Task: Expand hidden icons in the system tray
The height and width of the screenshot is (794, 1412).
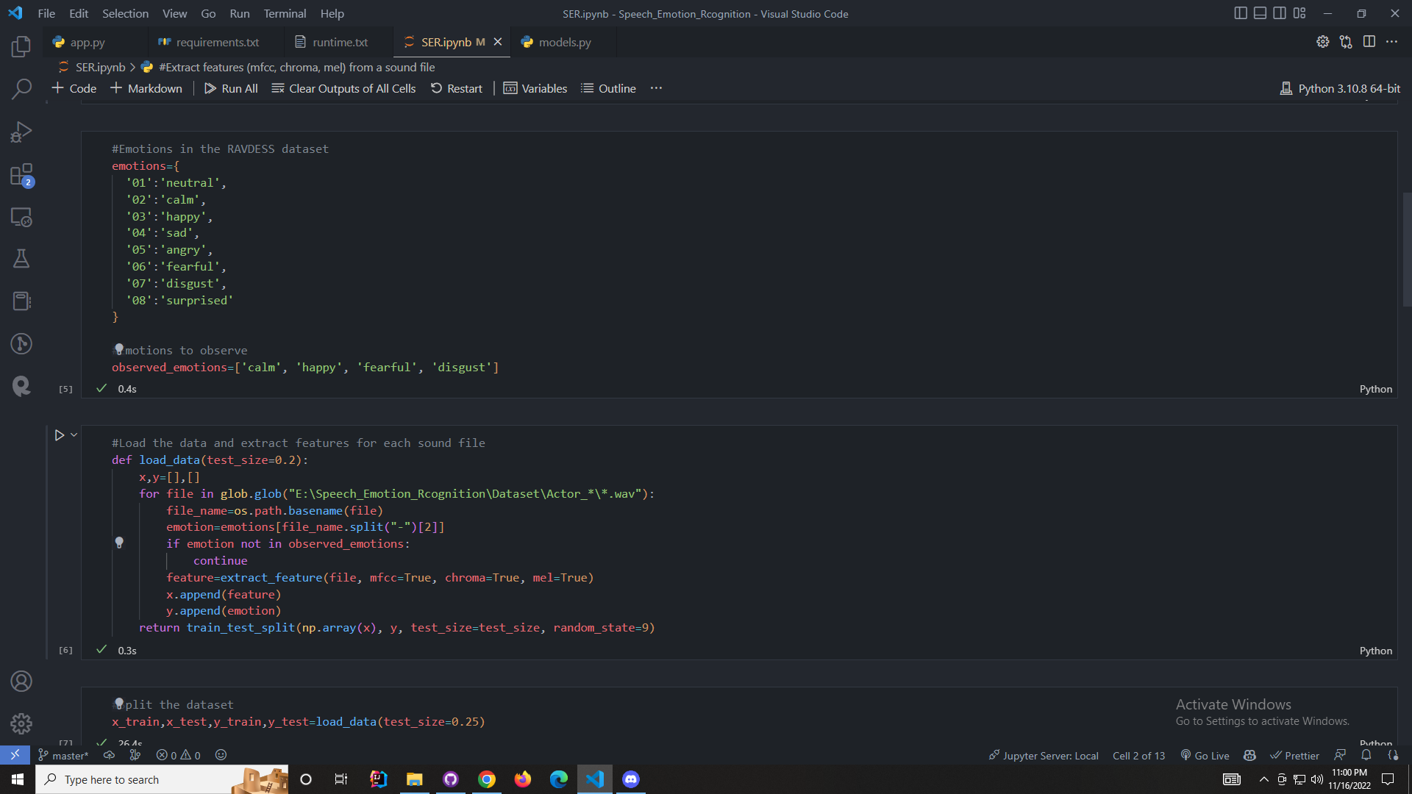Action: pyautogui.click(x=1263, y=779)
